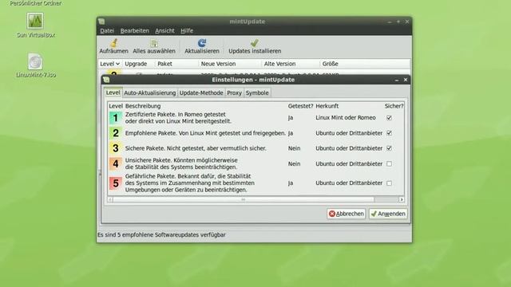Image resolution: width=511 pixels, height=287 pixels.
Task: Click 'Linux Mint oder Romeo' origin cell
Action: click(346, 118)
